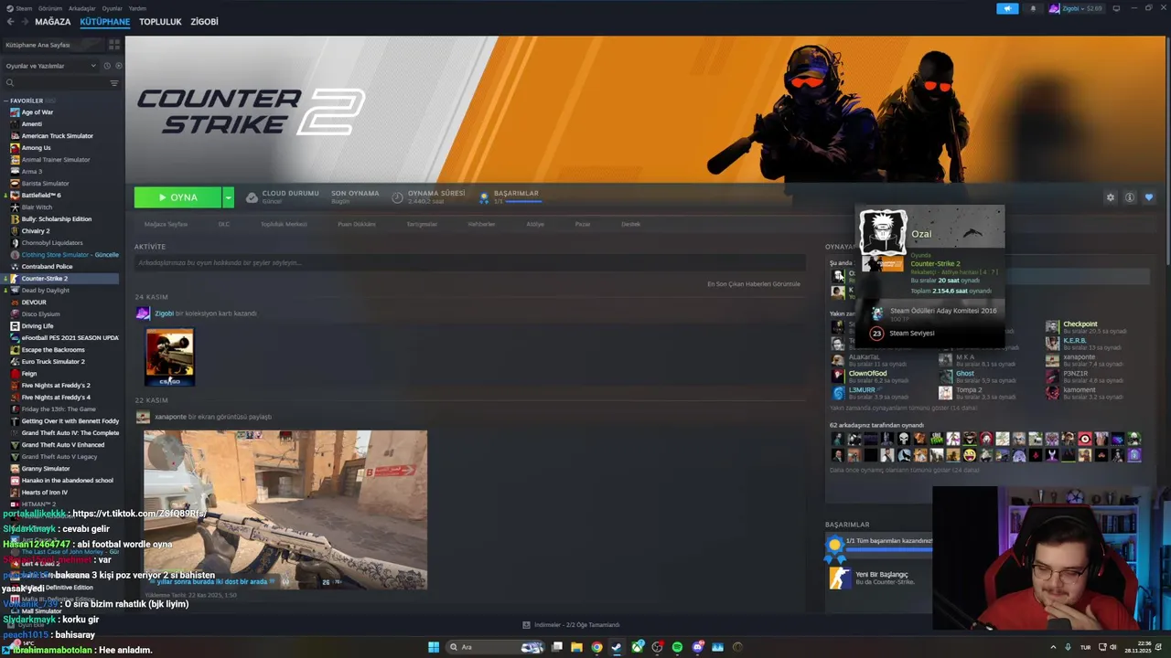Open friend ClownOfGod's profile

click(867, 374)
